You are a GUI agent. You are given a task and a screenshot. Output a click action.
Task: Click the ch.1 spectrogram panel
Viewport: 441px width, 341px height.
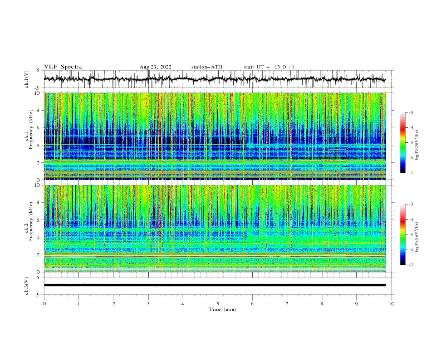[x=214, y=136]
